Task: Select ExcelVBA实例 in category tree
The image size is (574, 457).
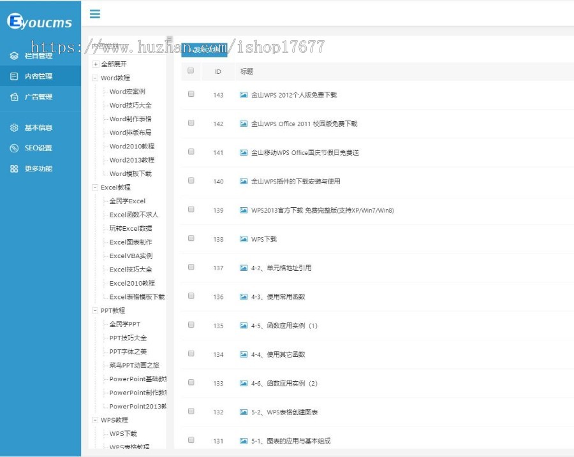Action: (x=131, y=256)
